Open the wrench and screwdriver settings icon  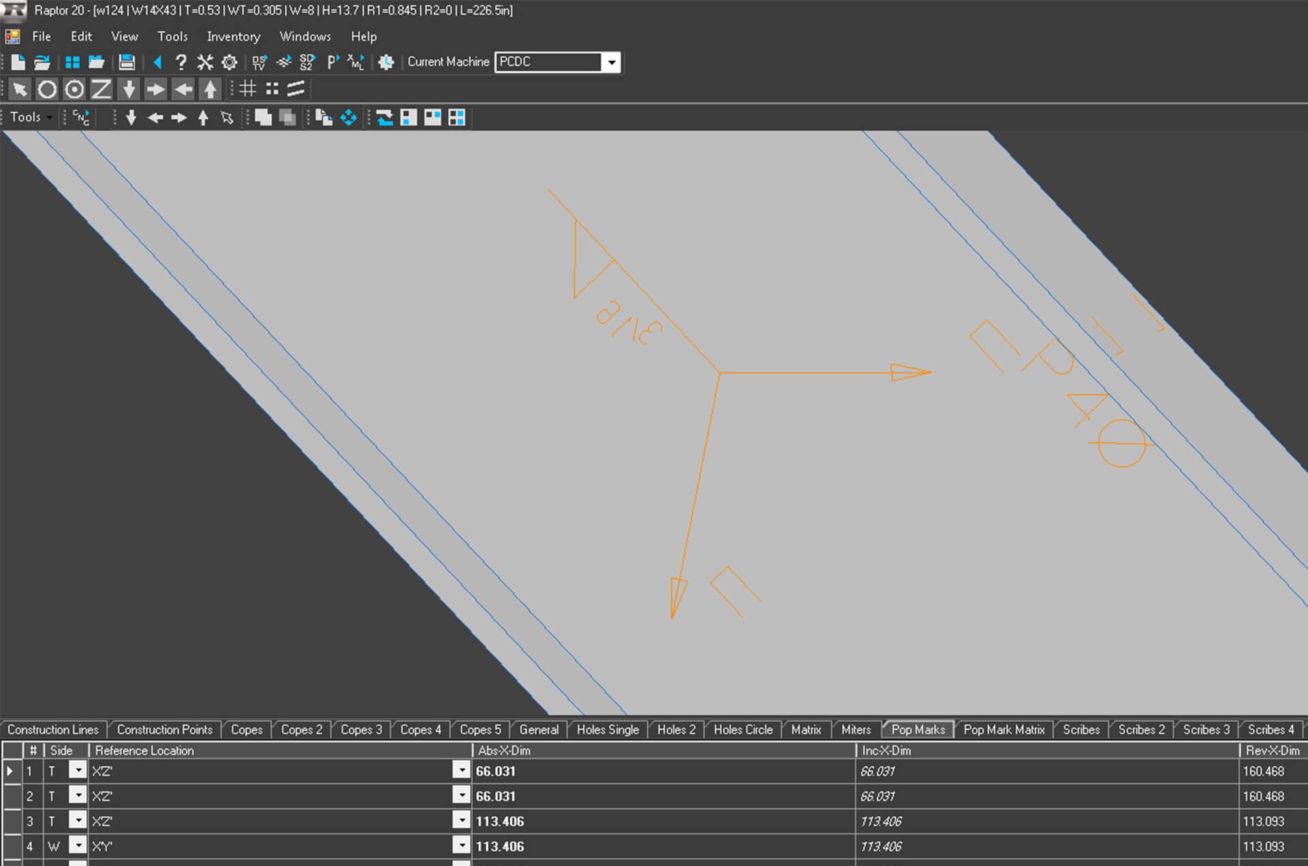click(205, 62)
